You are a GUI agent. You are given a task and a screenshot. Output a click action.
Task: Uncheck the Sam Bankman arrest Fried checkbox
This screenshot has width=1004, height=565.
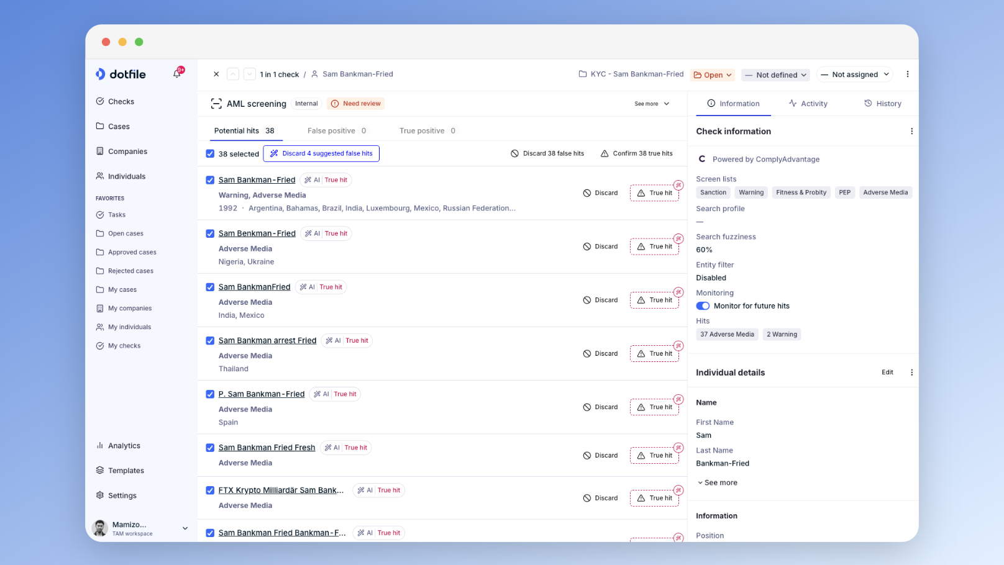click(x=210, y=341)
